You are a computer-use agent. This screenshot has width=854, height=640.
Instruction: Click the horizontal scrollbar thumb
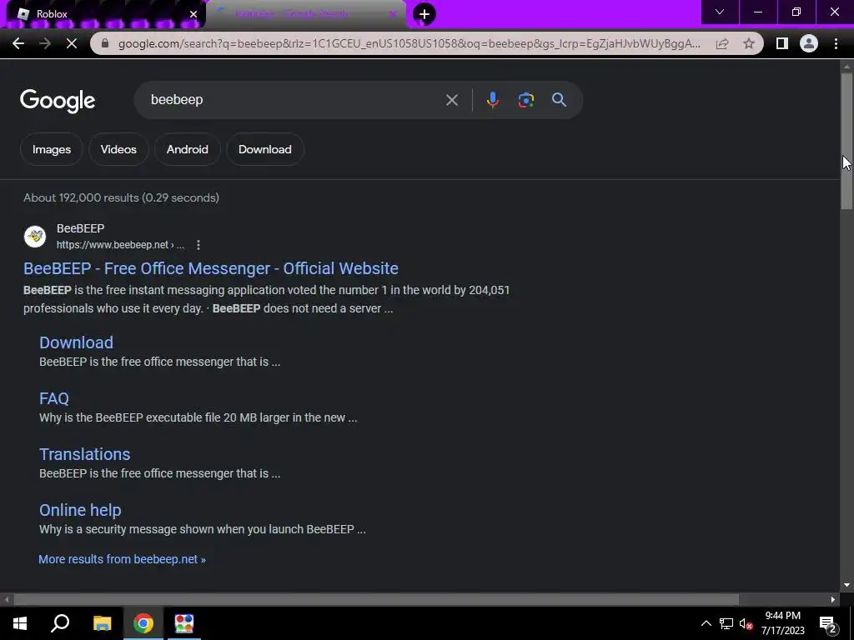click(376, 600)
